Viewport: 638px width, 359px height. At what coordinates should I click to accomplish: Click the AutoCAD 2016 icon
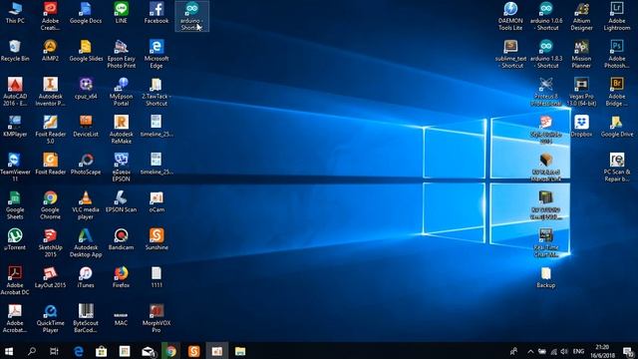[15, 92]
